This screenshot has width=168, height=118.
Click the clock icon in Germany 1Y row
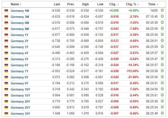point(162,35)
